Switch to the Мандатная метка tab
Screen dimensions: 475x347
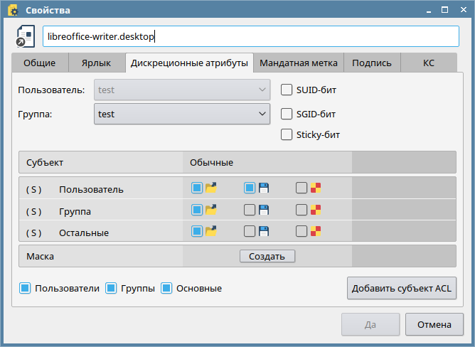click(299, 63)
